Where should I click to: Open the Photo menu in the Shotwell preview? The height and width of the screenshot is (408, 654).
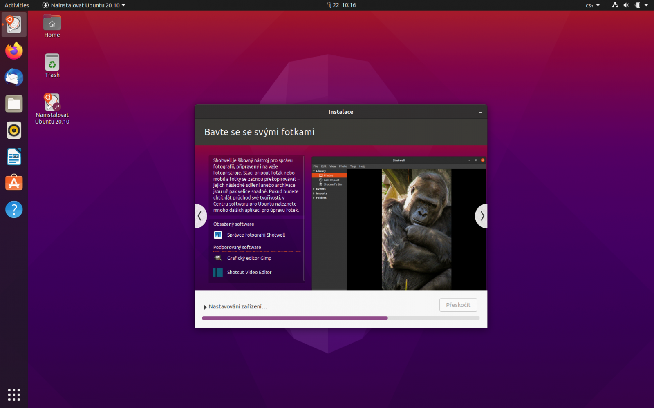click(343, 166)
